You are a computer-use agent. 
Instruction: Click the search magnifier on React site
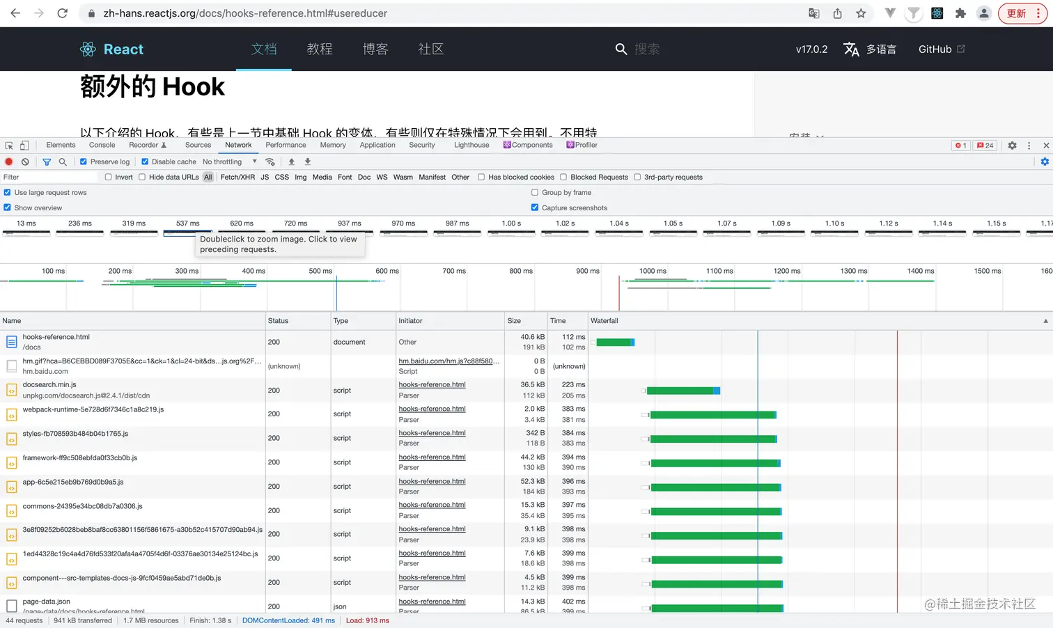click(621, 49)
